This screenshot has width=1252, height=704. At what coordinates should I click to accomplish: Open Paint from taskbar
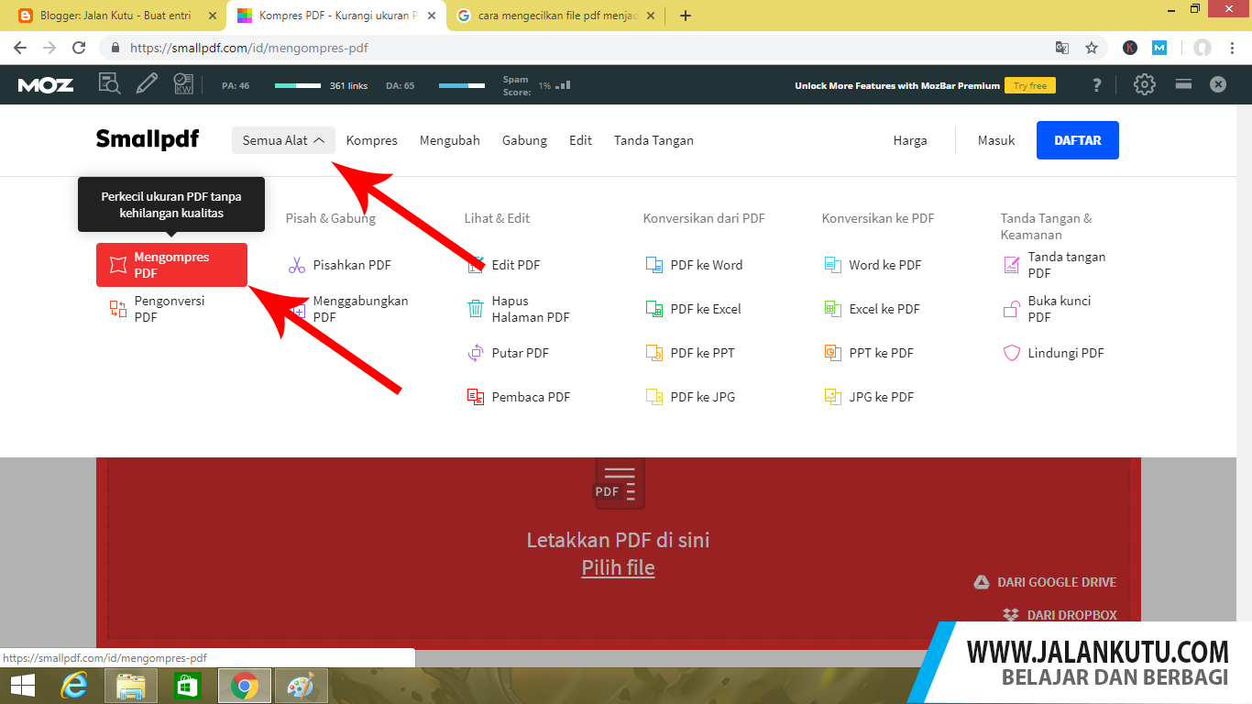tap(300, 686)
